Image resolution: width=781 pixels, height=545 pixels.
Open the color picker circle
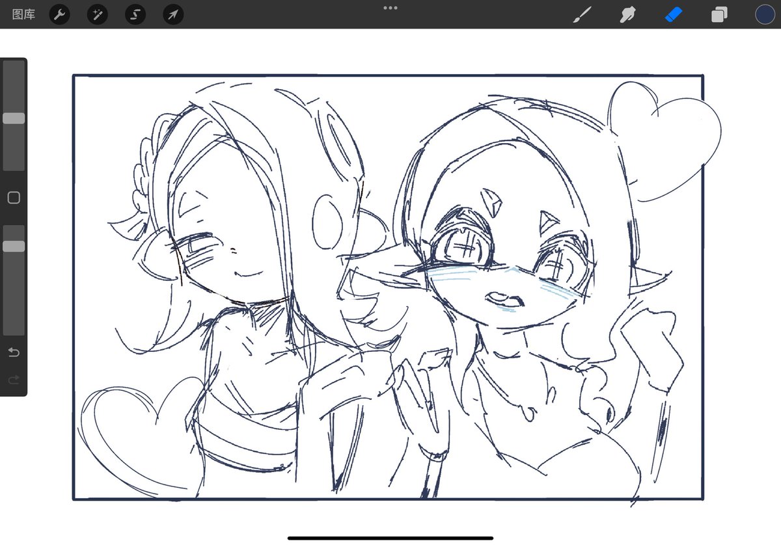pos(765,14)
